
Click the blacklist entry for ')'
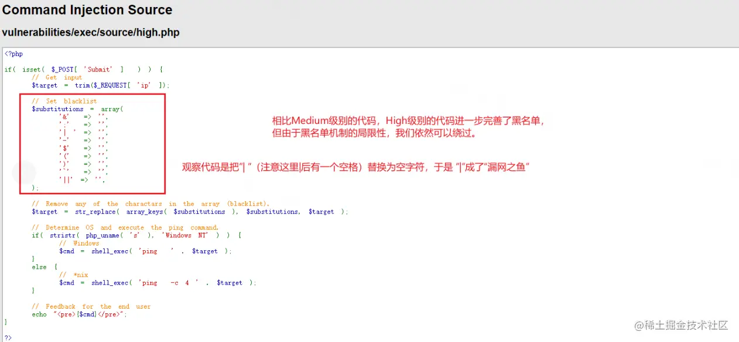(84, 164)
